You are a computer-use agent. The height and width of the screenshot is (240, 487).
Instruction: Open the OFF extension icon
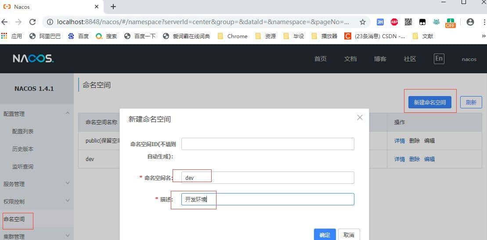click(x=451, y=23)
